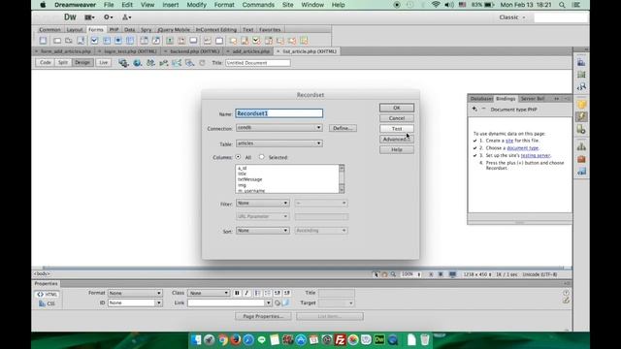The width and height of the screenshot is (621, 349).
Task: Open the Class dropdown in Properties
Action: tap(209, 293)
